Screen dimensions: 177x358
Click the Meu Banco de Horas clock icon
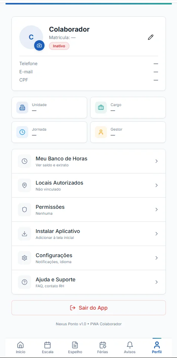24,161
